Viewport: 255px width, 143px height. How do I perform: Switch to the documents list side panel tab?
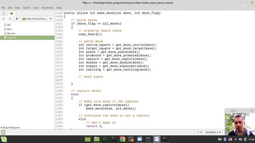click(x=4, y=13)
